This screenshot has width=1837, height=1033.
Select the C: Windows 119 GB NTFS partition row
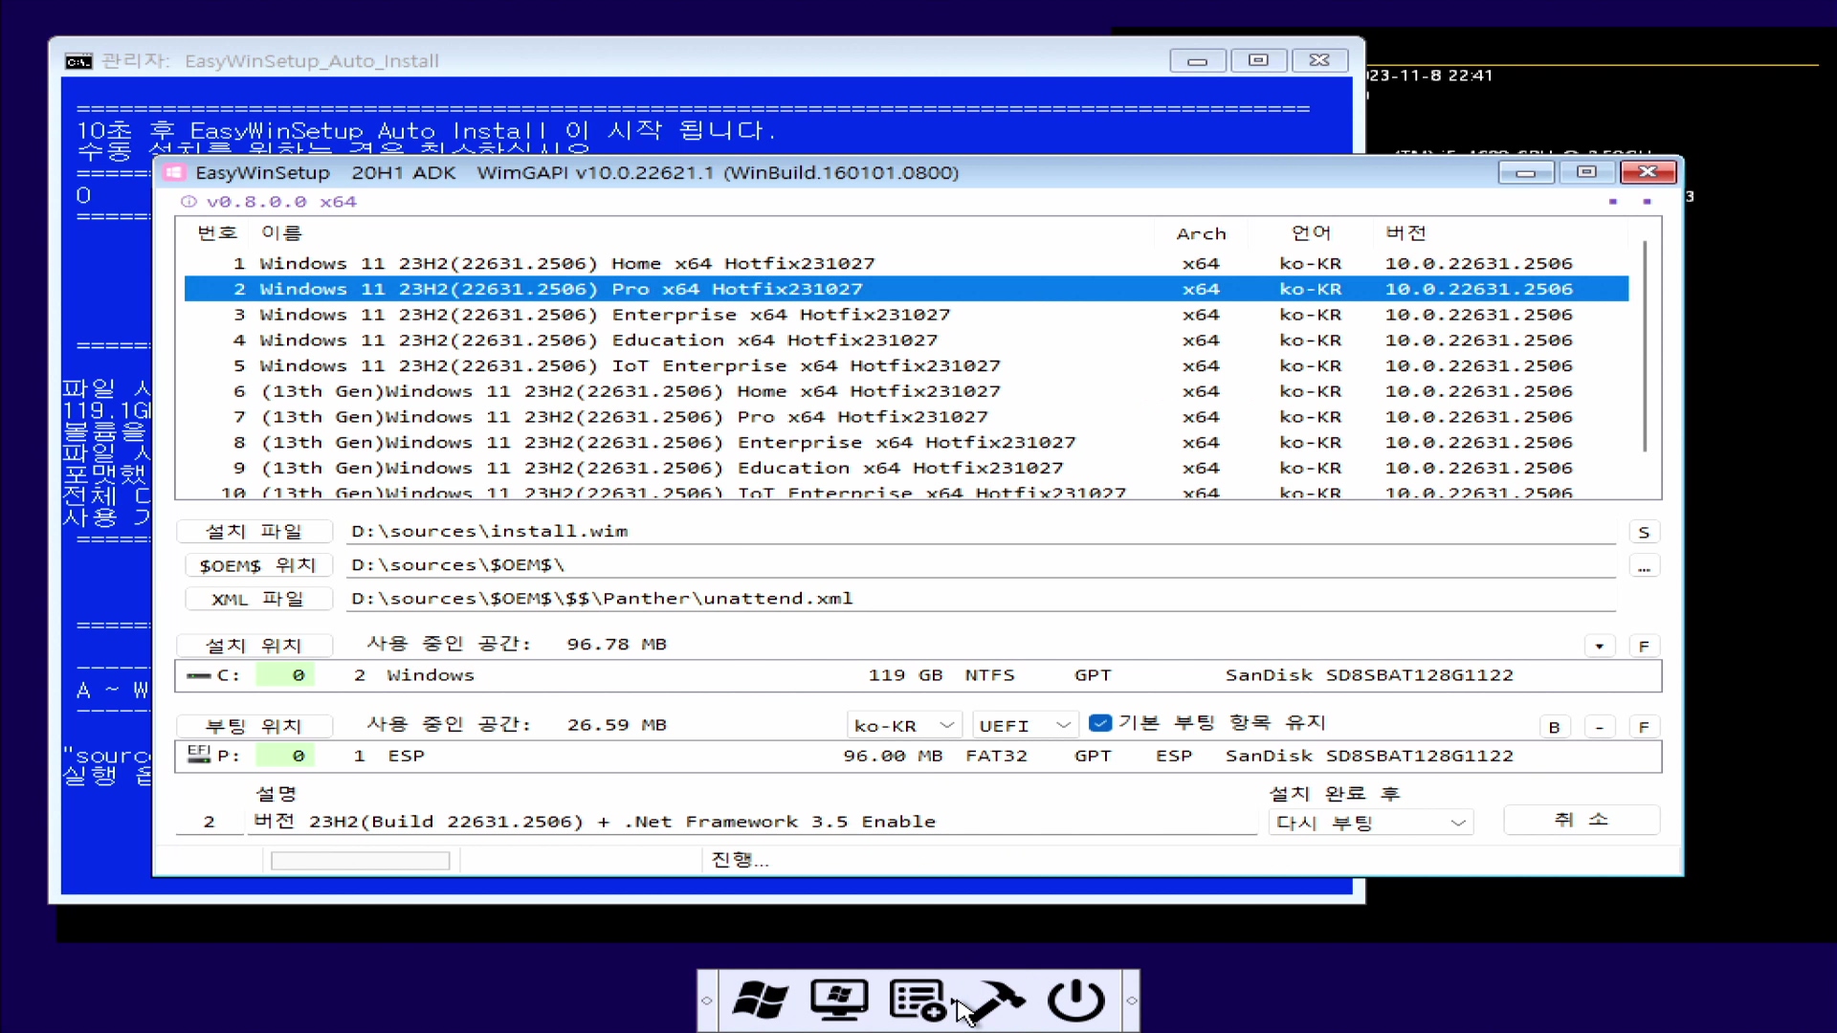[918, 675]
